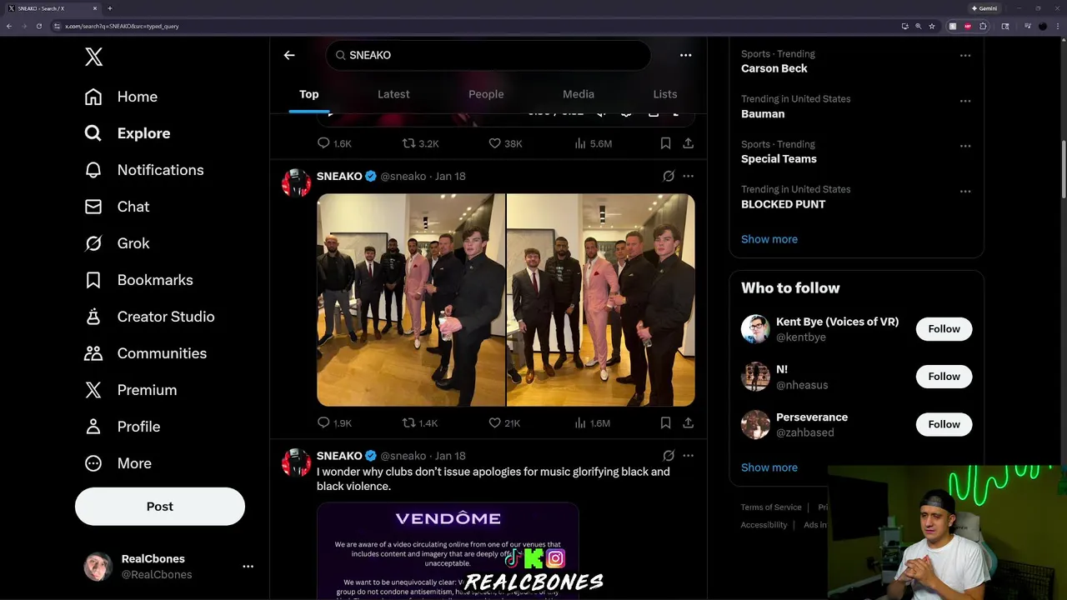Open Accessibility footer link
The width and height of the screenshot is (1067, 600).
[764, 525]
